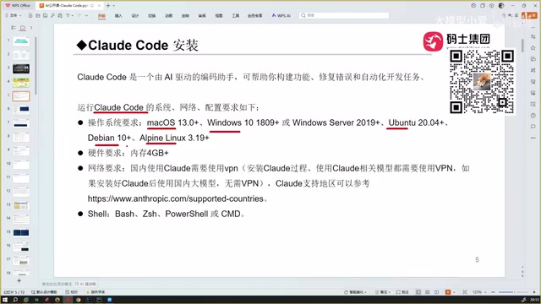
Task: Open the WPS AI assistant
Action: 281,15
